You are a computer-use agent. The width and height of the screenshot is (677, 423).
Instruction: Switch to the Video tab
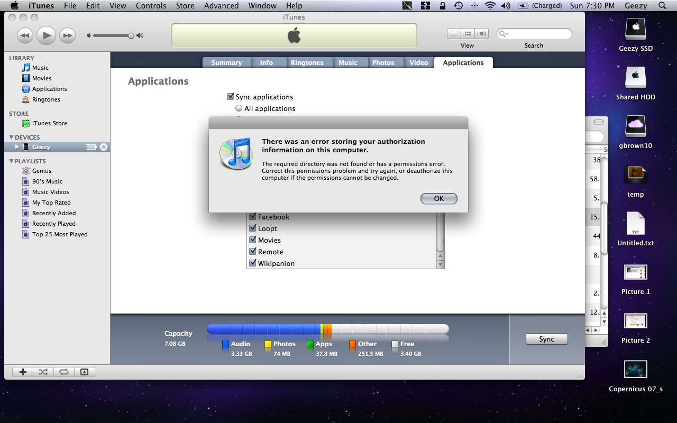coord(418,62)
